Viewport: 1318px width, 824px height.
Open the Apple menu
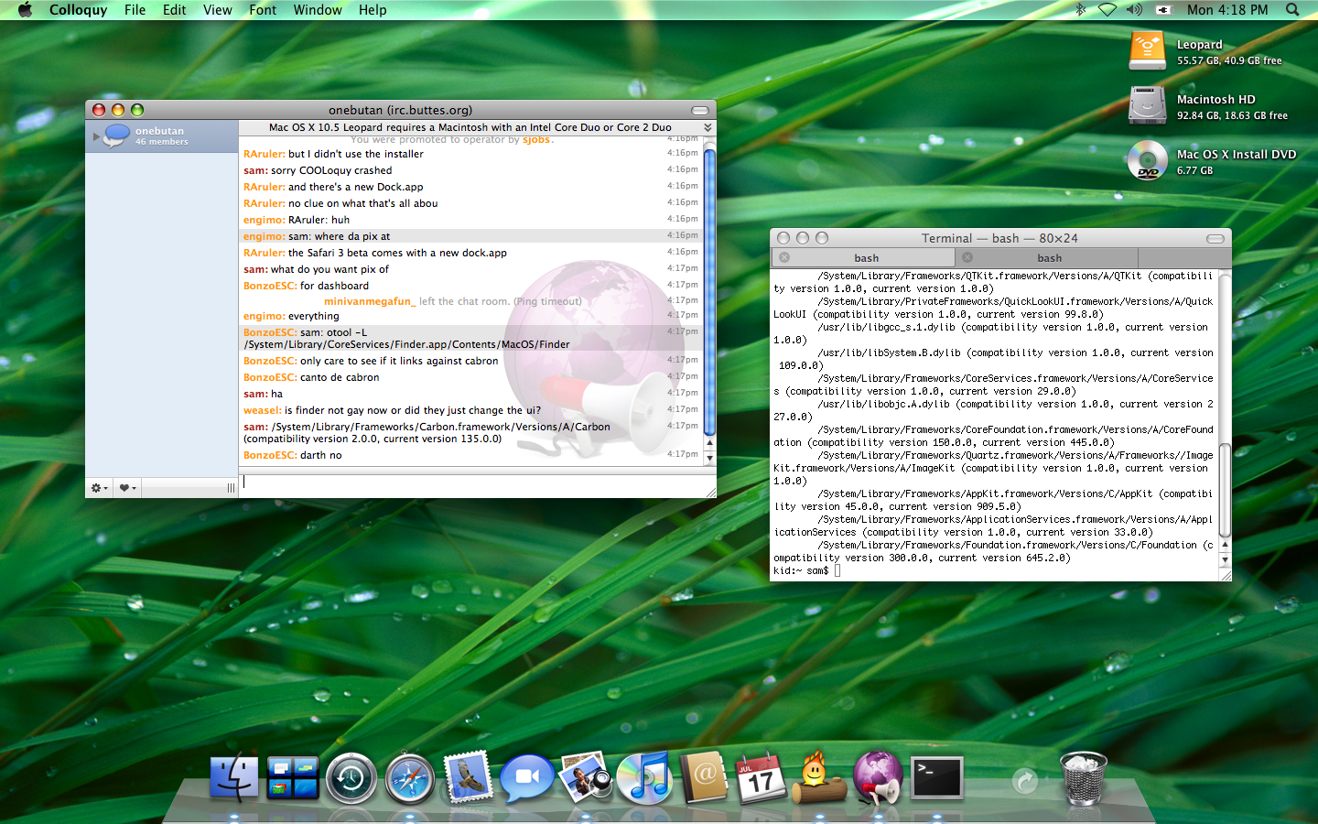25,10
